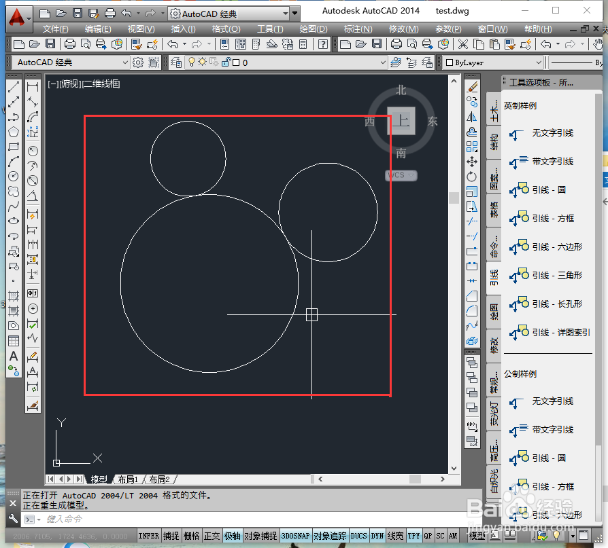Click the command line input field
The width and height of the screenshot is (608, 548).
click(x=252, y=519)
